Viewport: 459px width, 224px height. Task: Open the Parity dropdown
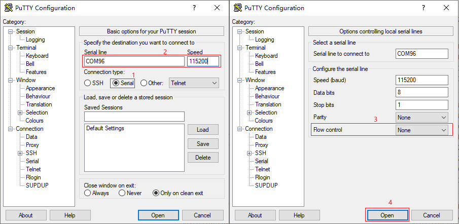422,117
